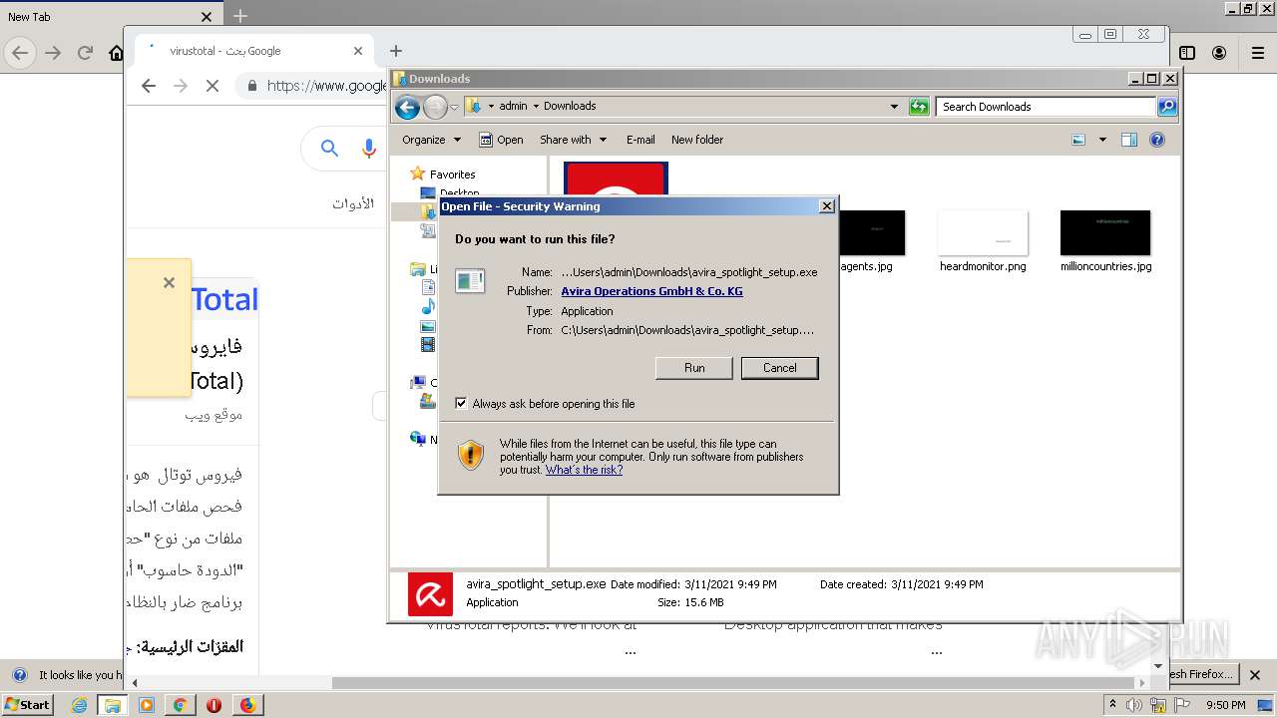Open explorer Help question-mark icon

[1157, 140]
